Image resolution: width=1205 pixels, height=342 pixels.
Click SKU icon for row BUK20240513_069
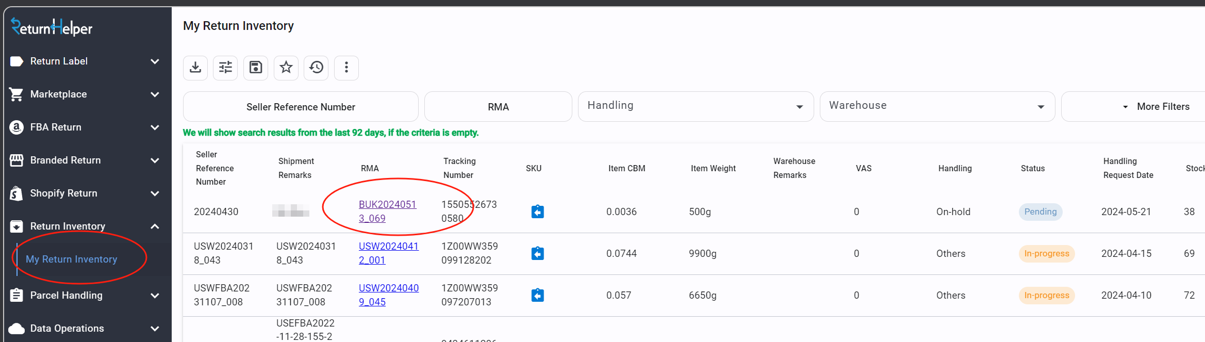(x=537, y=211)
